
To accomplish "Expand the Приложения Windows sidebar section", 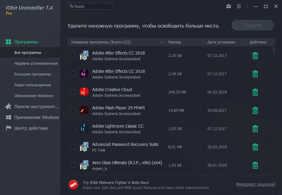I will 35,117.
